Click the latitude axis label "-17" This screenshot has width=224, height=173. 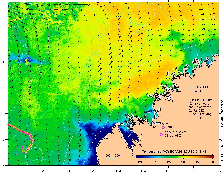tap(3, 139)
